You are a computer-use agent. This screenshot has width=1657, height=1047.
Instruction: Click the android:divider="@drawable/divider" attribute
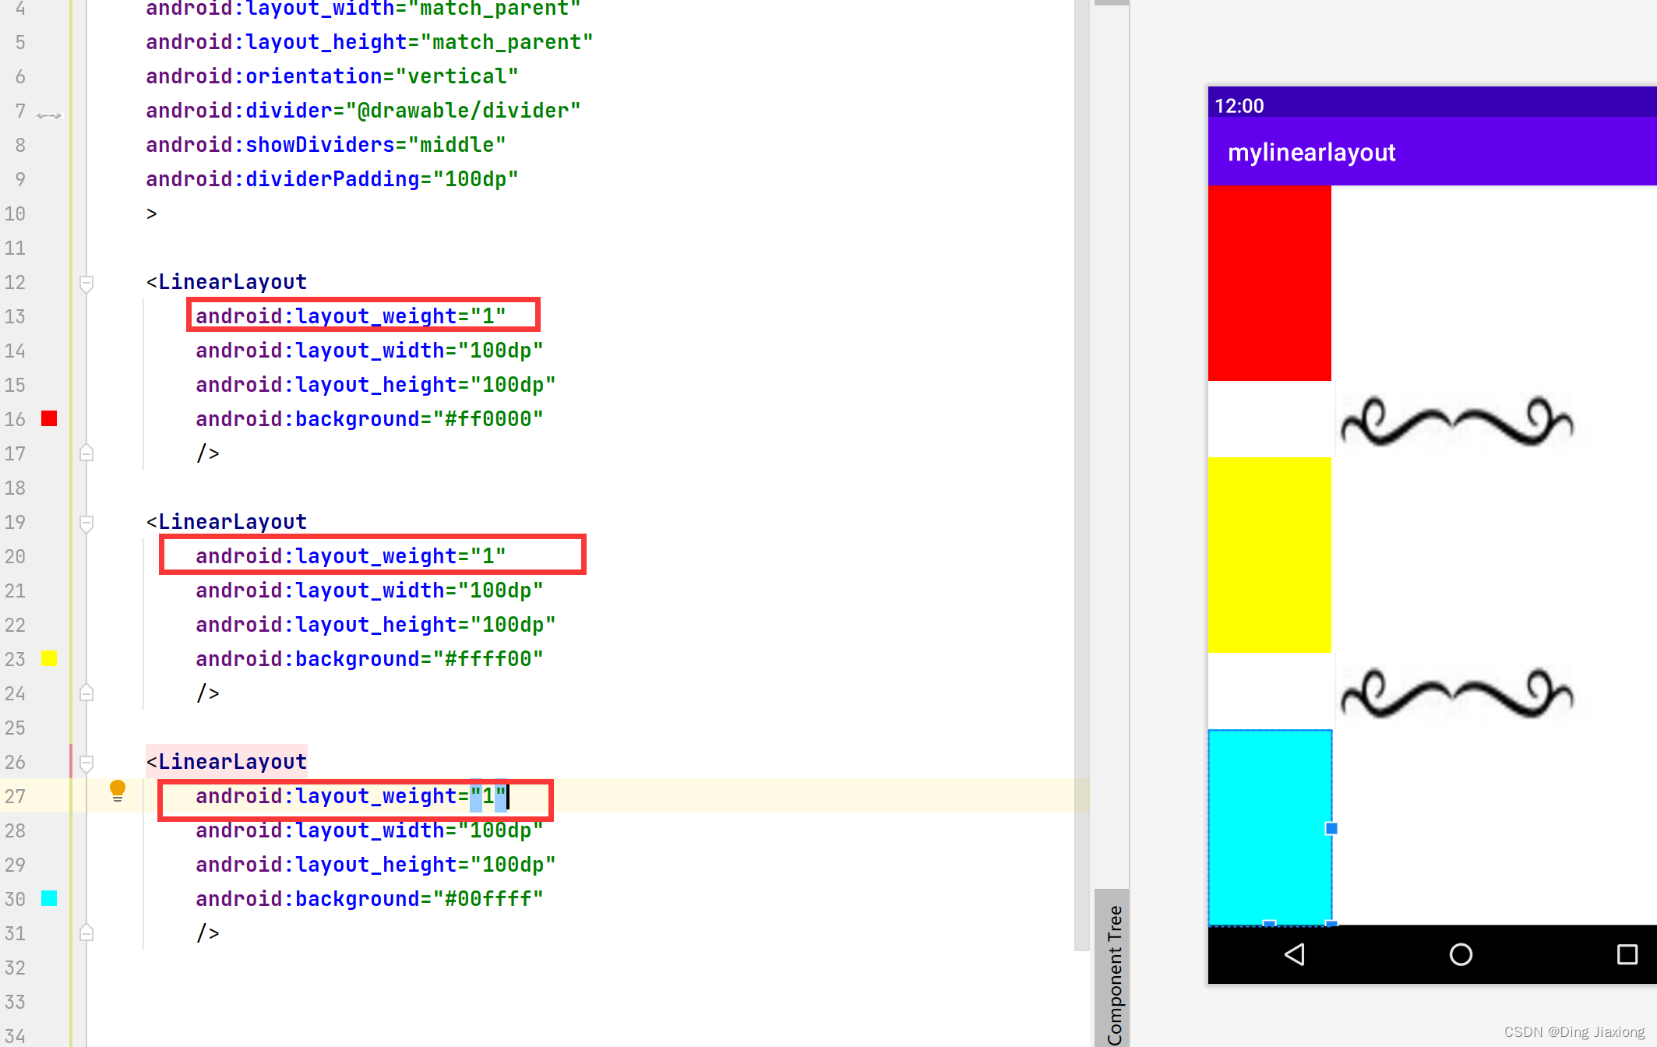[x=363, y=111]
